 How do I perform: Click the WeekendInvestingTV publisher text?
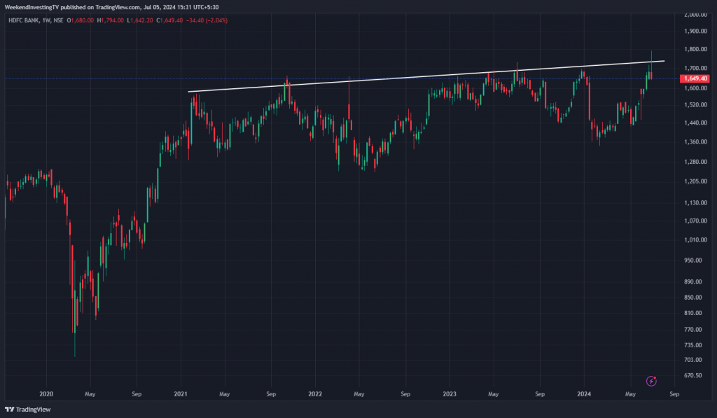pos(32,7)
